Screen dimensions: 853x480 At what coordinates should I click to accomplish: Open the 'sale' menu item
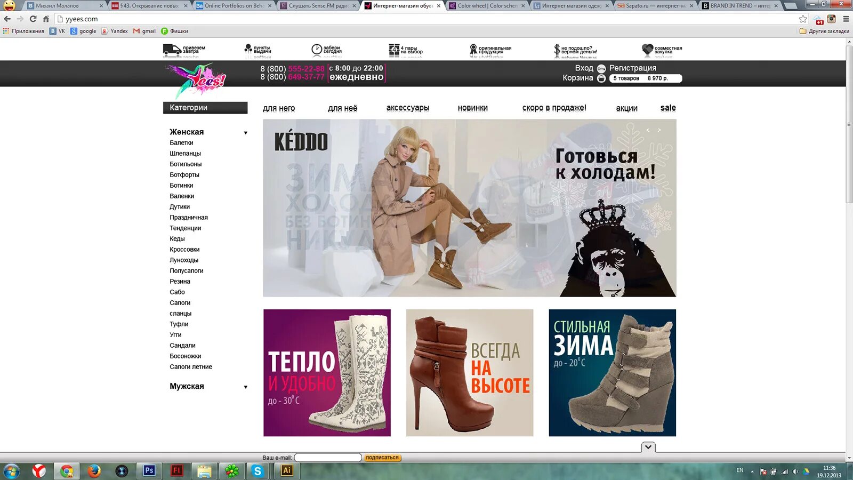[668, 108]
